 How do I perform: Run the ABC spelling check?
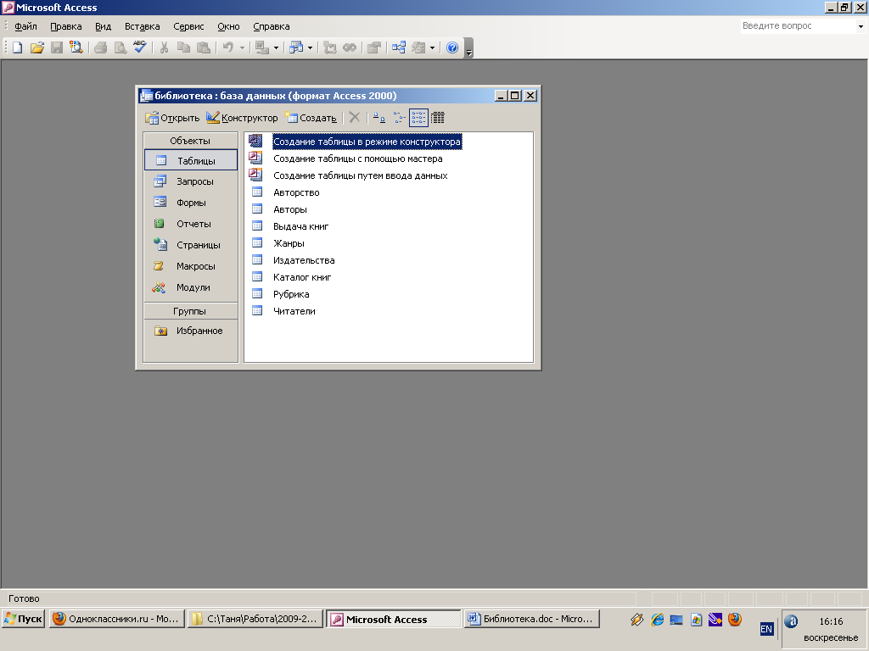coord(140,47)
